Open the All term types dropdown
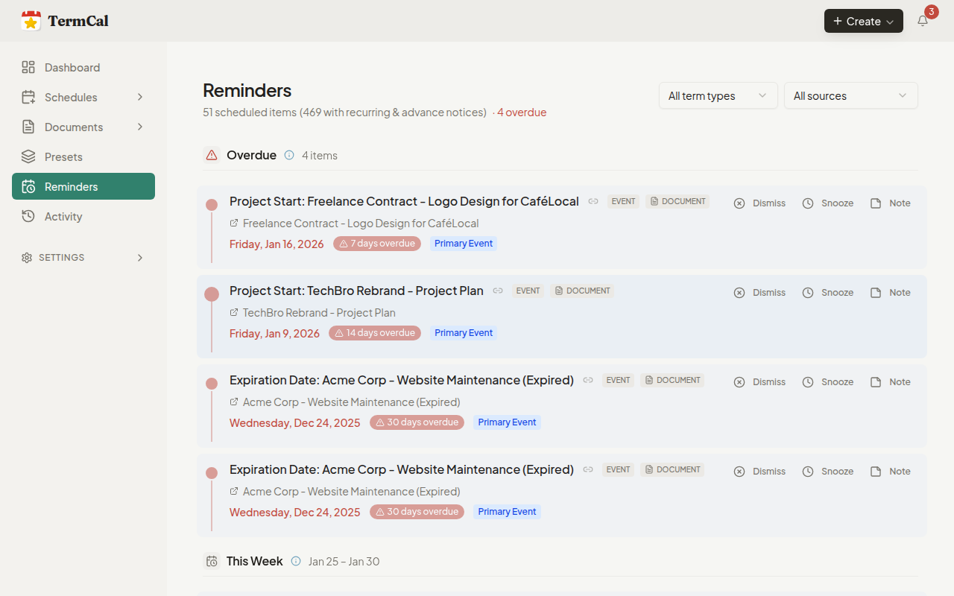 tap(718, 95)
